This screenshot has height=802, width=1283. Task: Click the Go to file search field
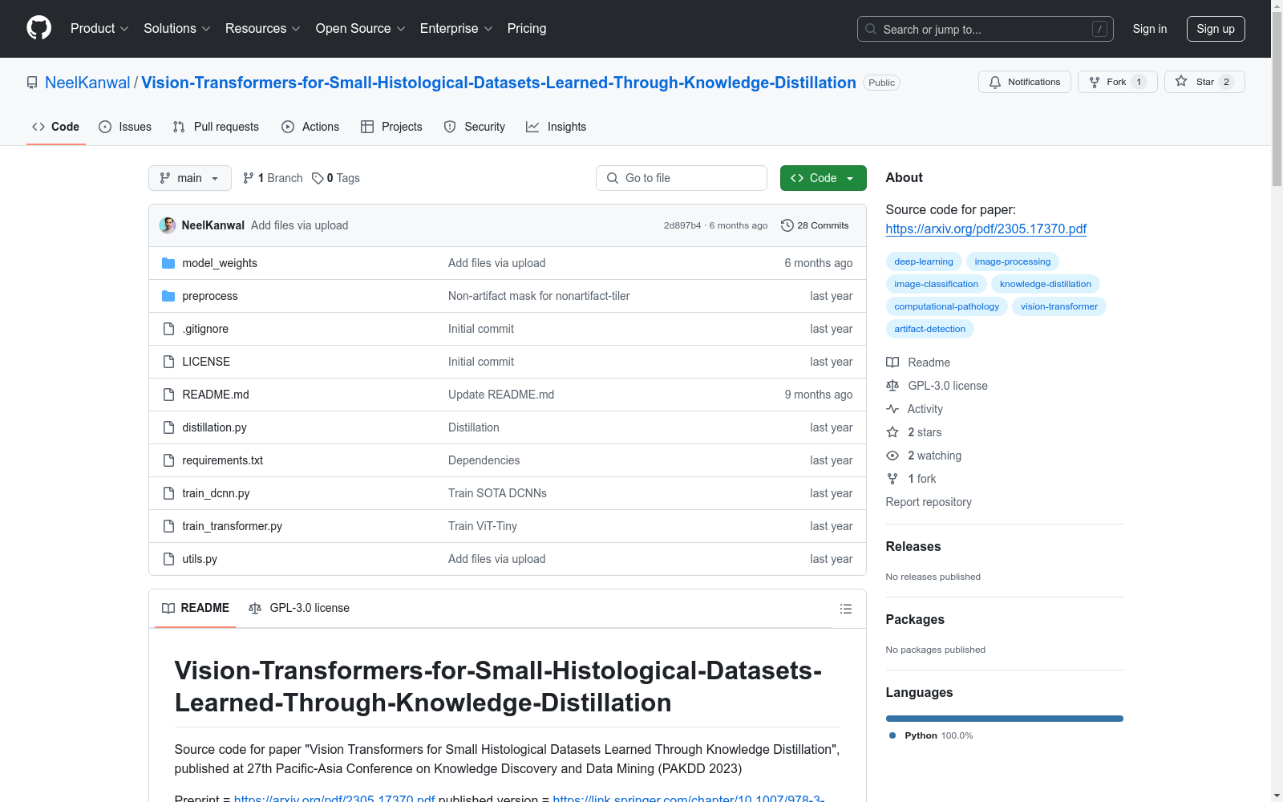click(x=682, y=178)
